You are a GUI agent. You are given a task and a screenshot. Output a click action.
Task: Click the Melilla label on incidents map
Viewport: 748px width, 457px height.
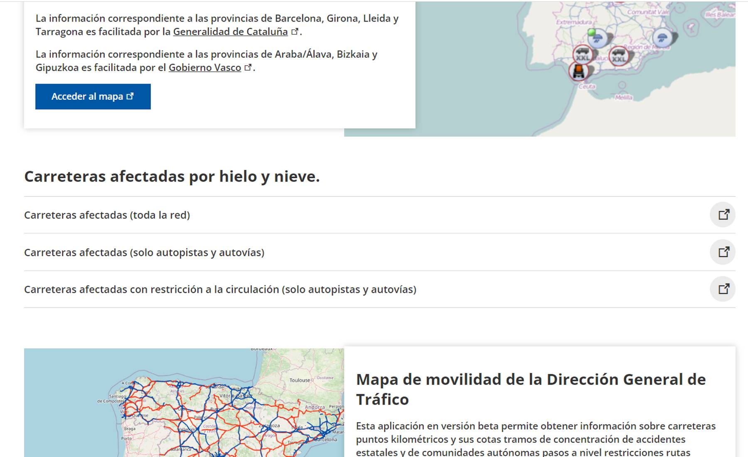coord(623,97)
